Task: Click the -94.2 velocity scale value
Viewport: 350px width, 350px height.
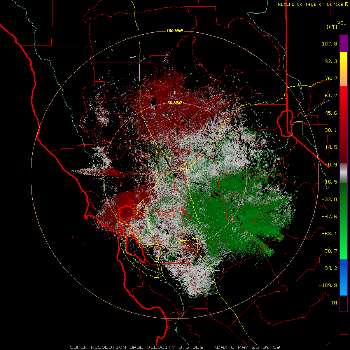Action: [329, 268]
